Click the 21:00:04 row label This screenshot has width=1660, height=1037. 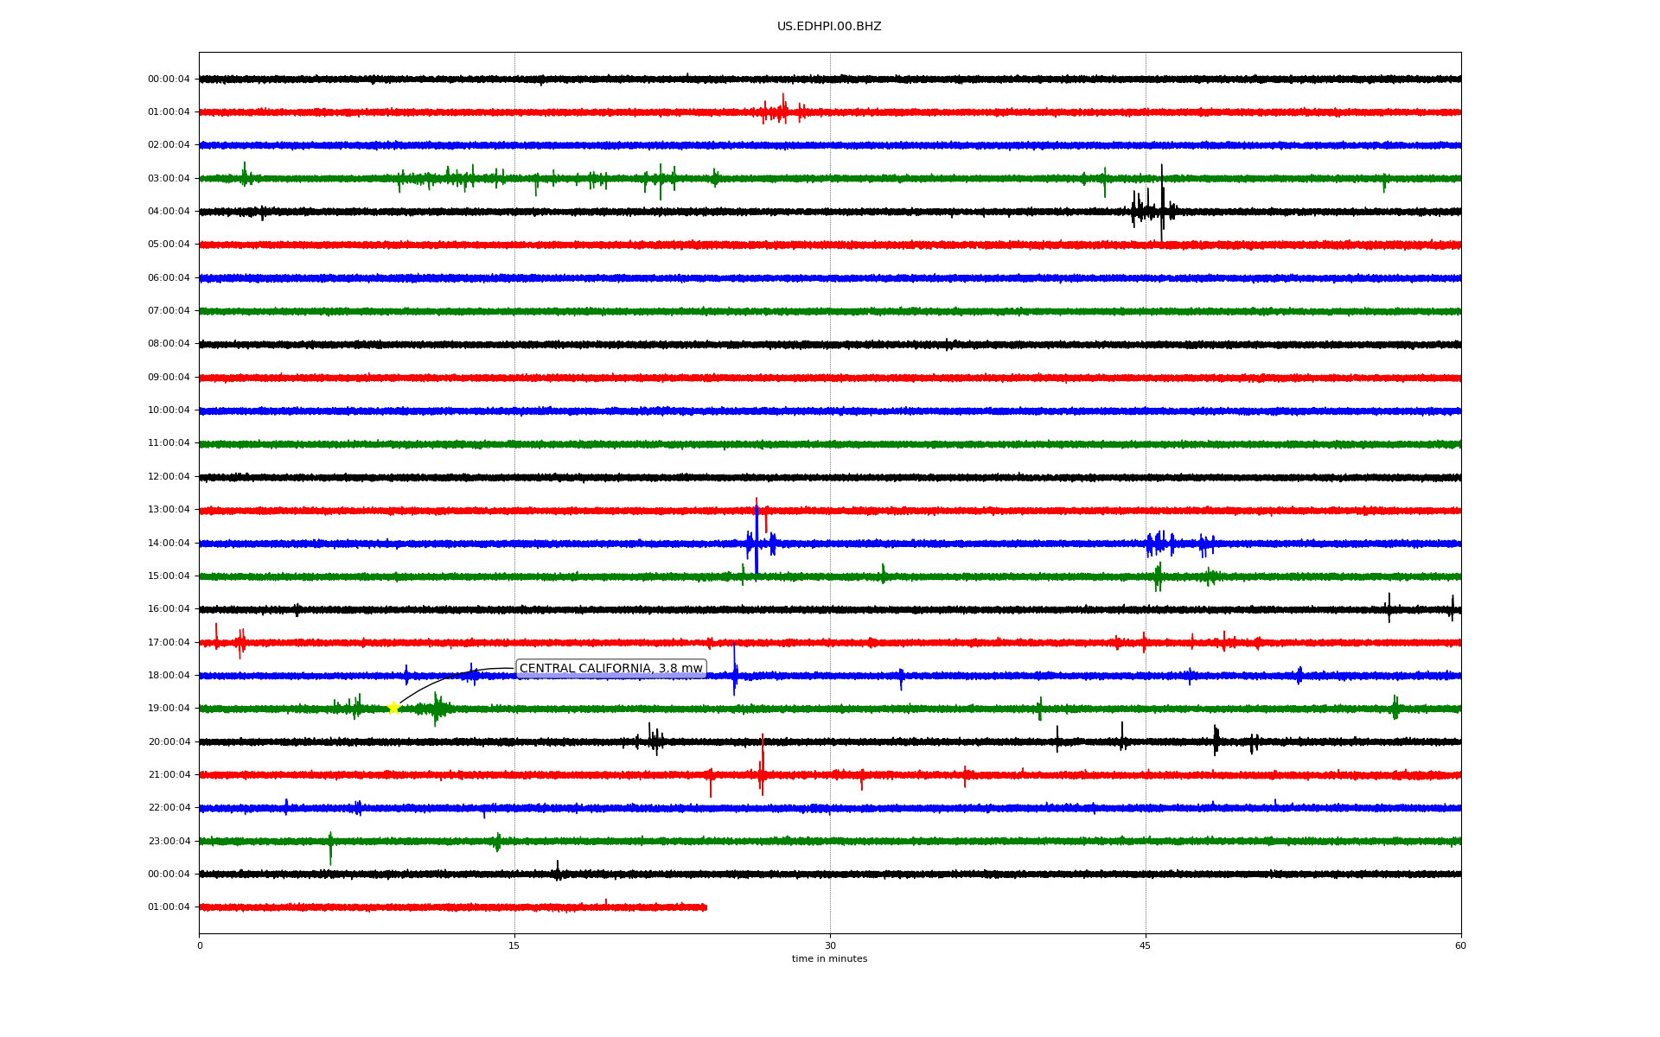169,775
